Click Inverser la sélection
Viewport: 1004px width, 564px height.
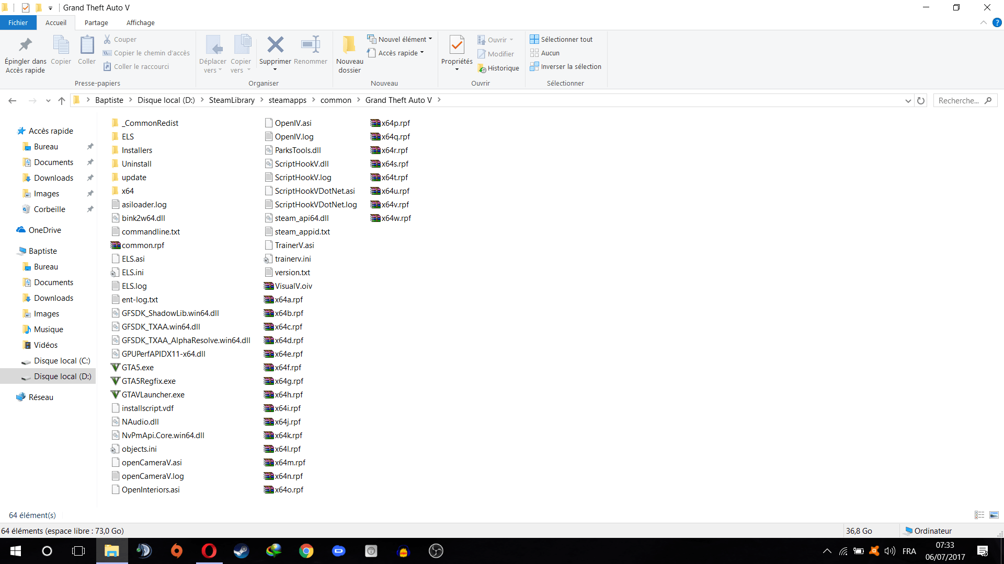point(566,66)
